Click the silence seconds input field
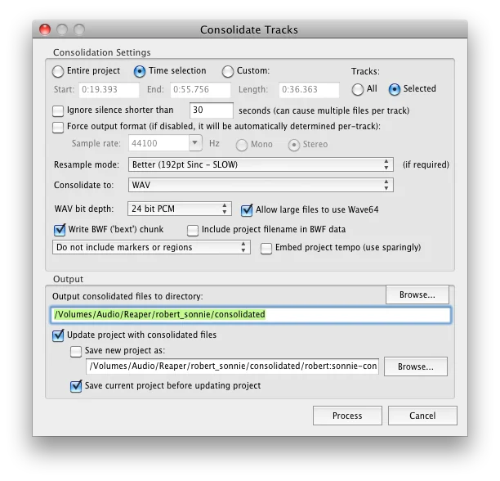 (x=211, y=110)
